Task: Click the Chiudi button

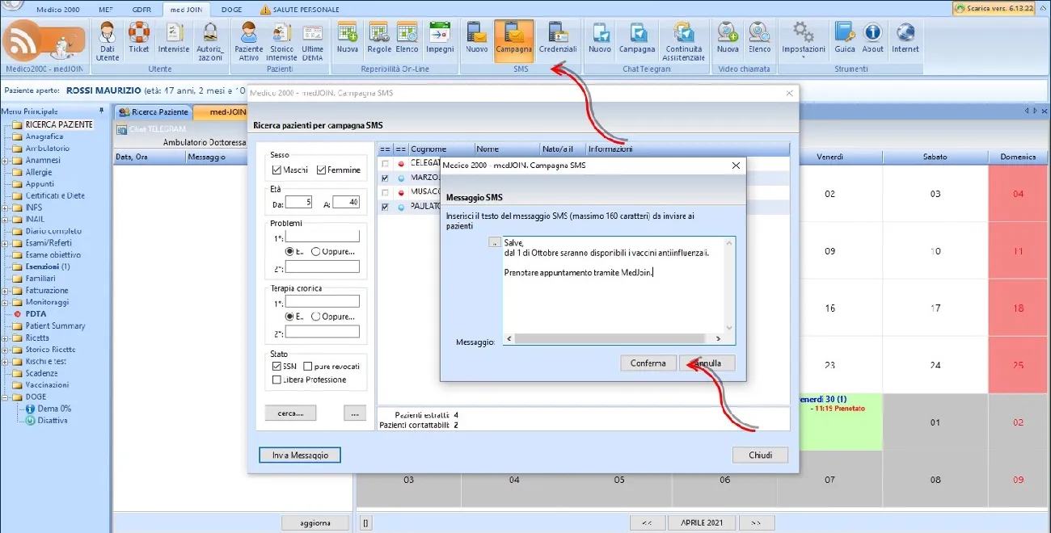Action: 760,455
